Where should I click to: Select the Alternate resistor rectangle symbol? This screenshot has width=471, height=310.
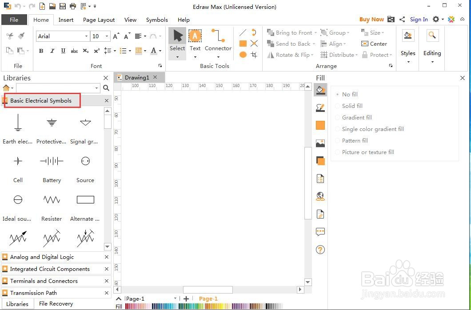click(85, 199)
